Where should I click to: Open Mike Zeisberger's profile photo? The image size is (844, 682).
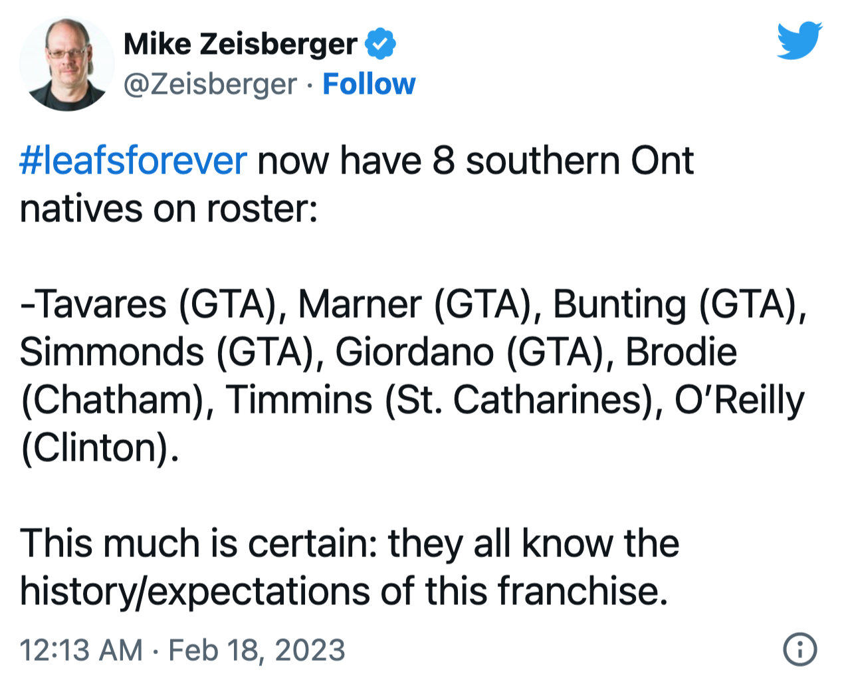pos(66,64)
